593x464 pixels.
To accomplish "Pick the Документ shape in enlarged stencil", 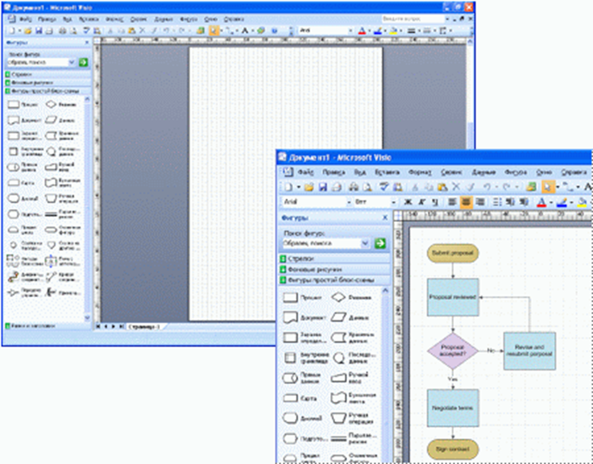I will pos(291,318).
